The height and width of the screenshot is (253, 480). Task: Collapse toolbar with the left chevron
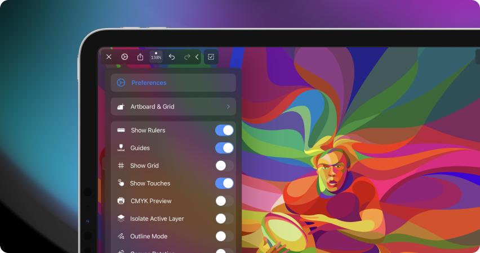click(197, 57)
